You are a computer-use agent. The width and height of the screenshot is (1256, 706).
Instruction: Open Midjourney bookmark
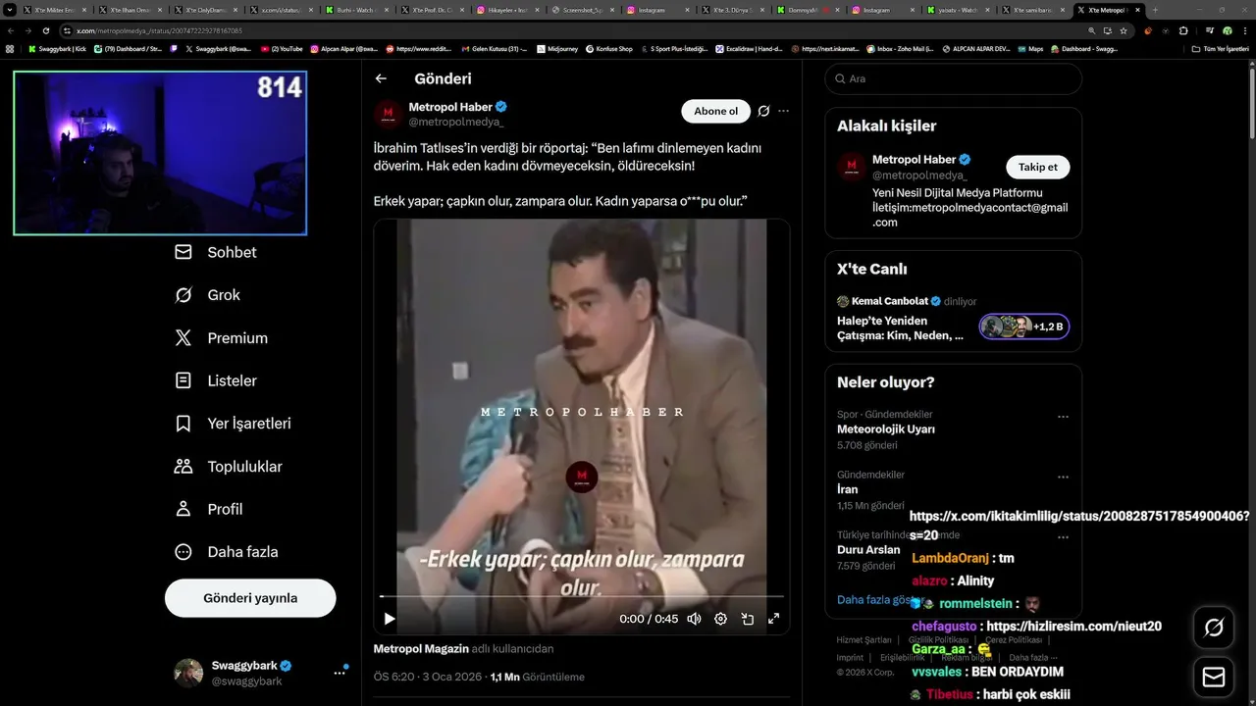tap(555, 48)
